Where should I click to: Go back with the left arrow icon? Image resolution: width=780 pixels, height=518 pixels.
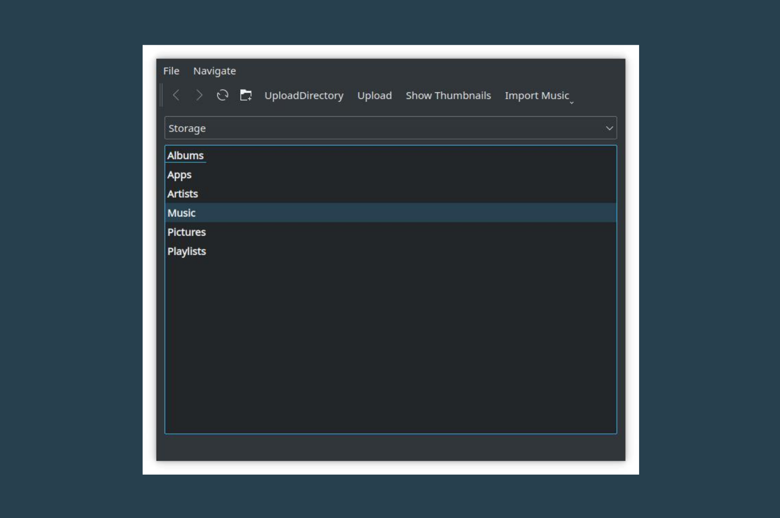point(176,95)
